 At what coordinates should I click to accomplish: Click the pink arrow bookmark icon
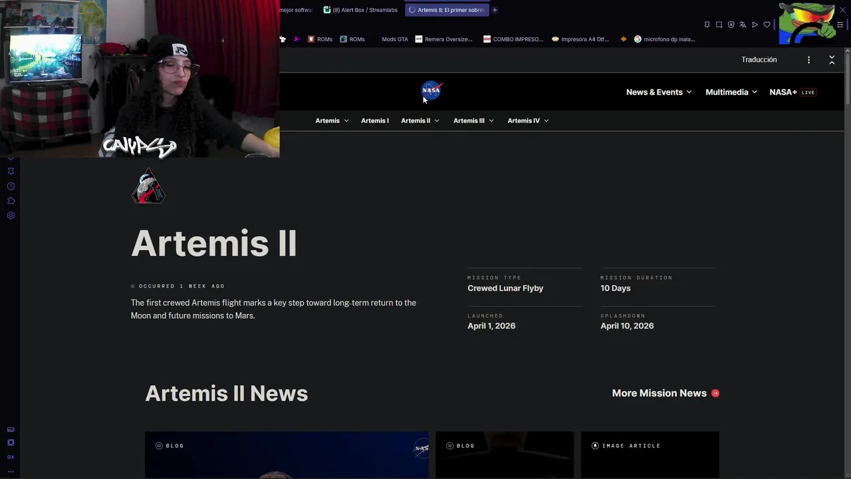point(297,39)
